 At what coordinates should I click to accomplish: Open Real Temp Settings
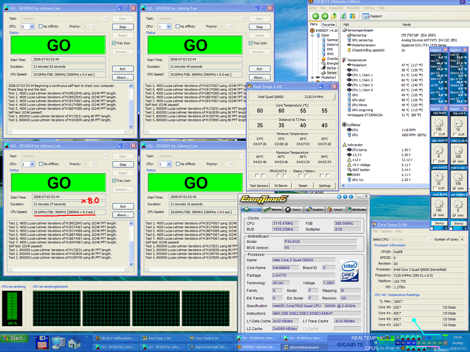click(x=325, y=186)
